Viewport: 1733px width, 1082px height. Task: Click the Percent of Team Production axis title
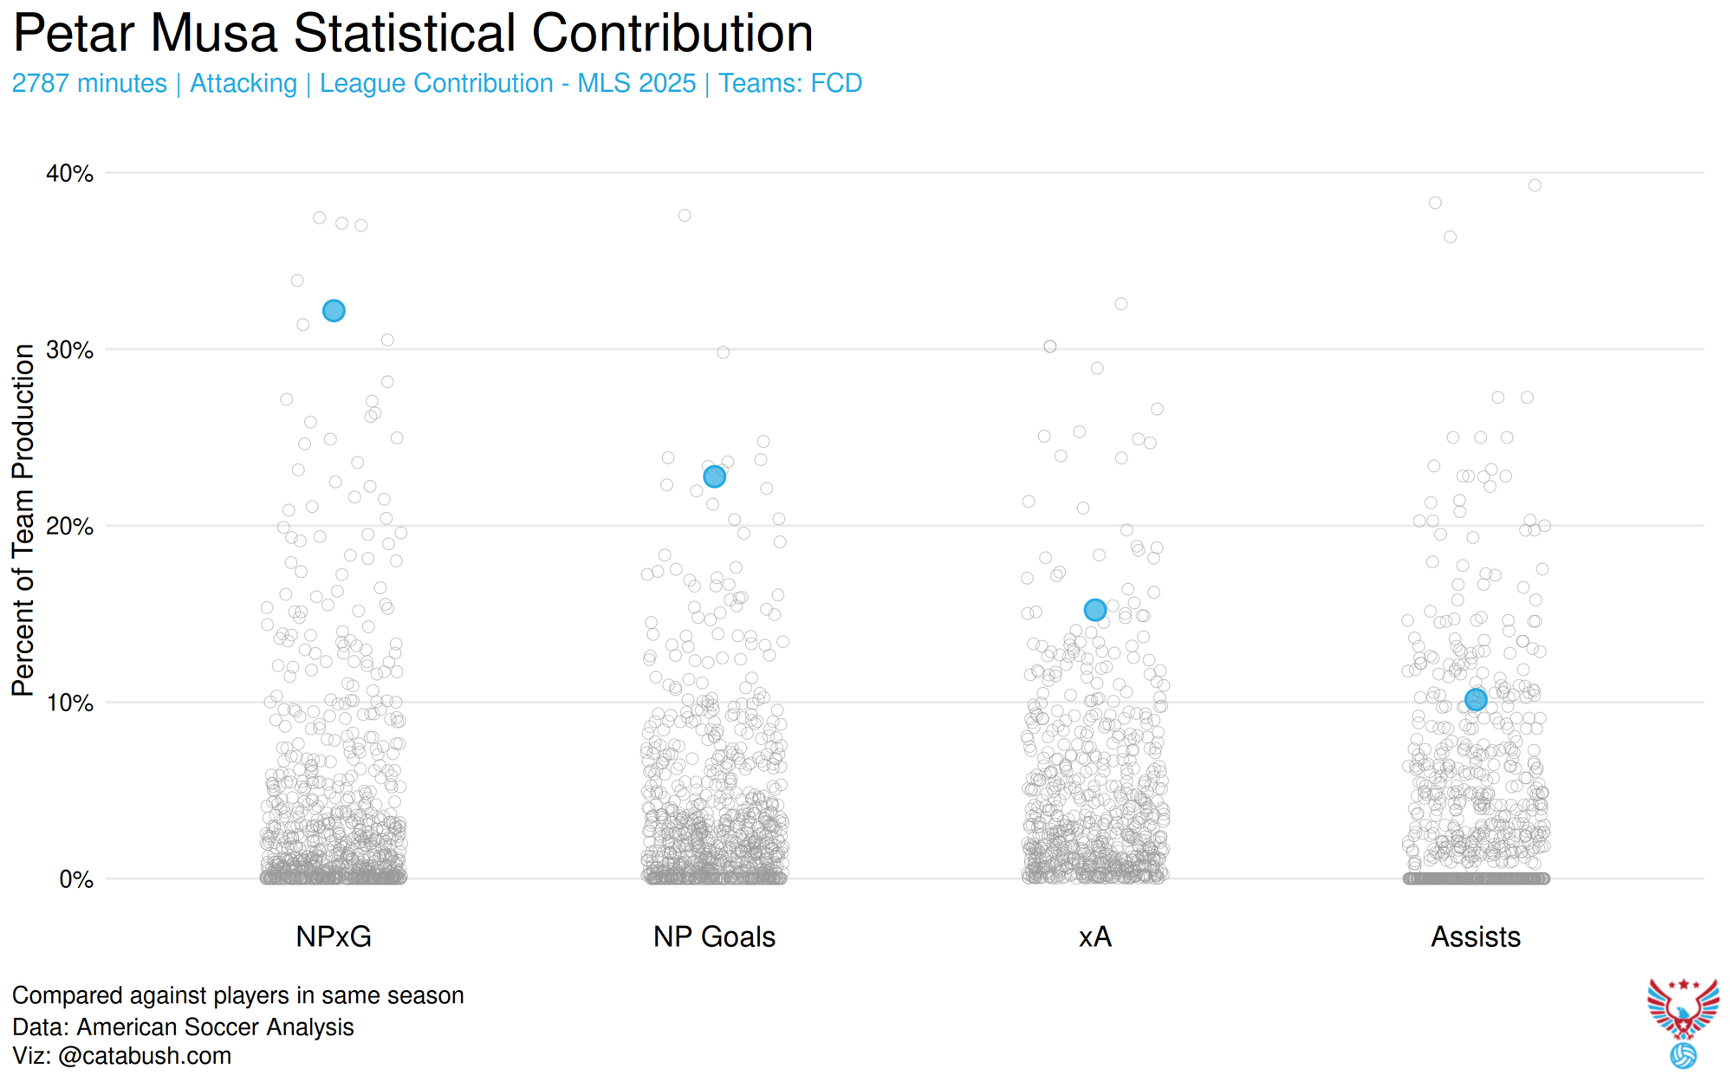click(23, 520)
